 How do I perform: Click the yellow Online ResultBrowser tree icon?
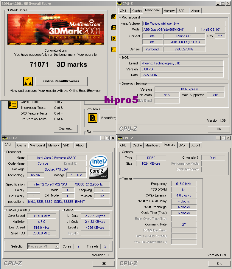28,81
